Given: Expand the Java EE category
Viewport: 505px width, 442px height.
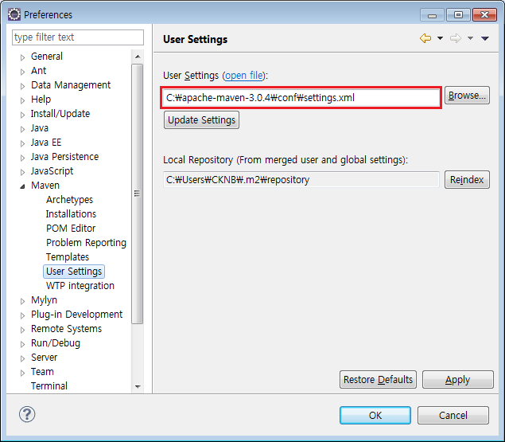Looking at the screenshot, I should pyautogui.click(x=23, y=143).
